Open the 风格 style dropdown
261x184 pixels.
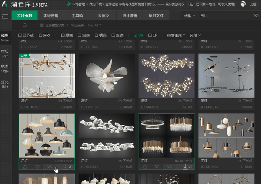(x=195, y=35)
